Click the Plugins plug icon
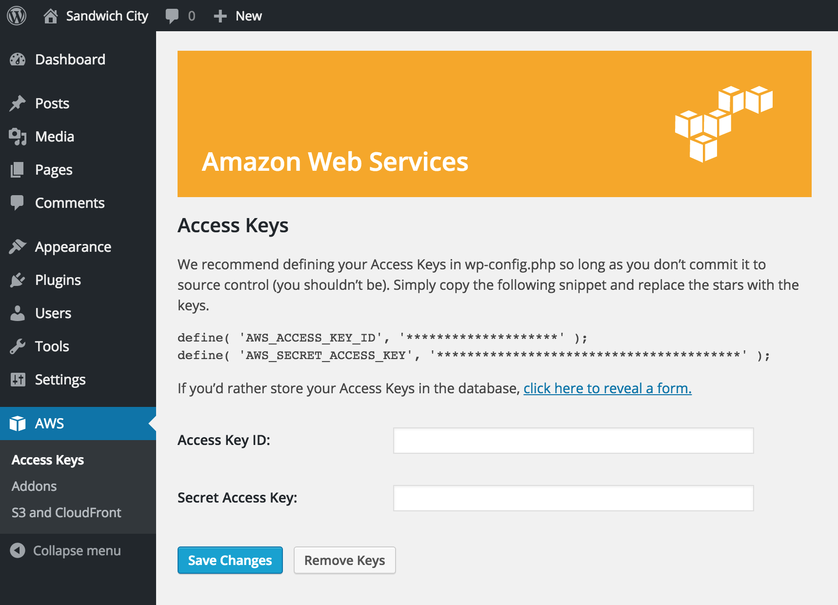The height and width of the screenshot is (605, 838). point(17,280)
